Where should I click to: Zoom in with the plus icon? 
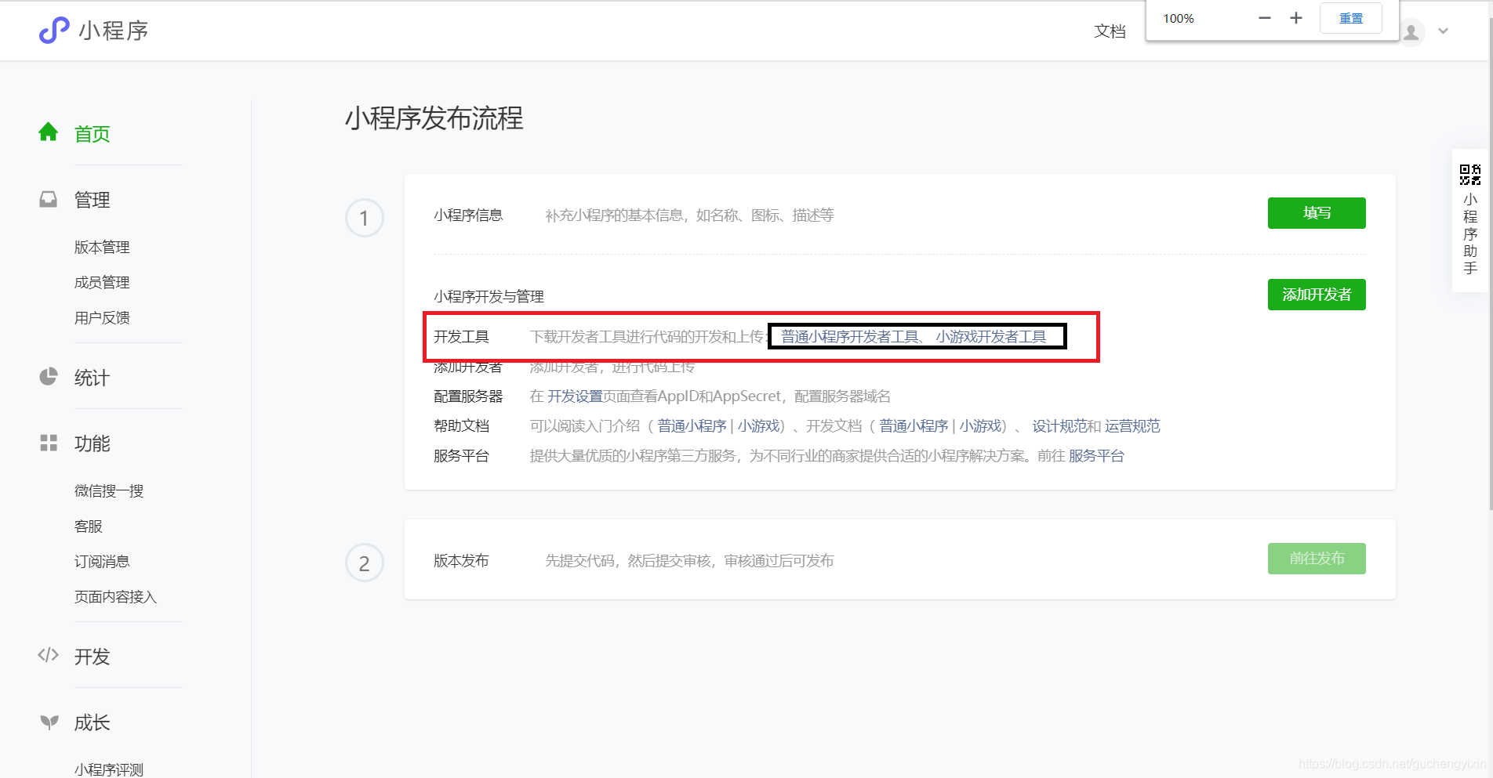[1296, 18]
